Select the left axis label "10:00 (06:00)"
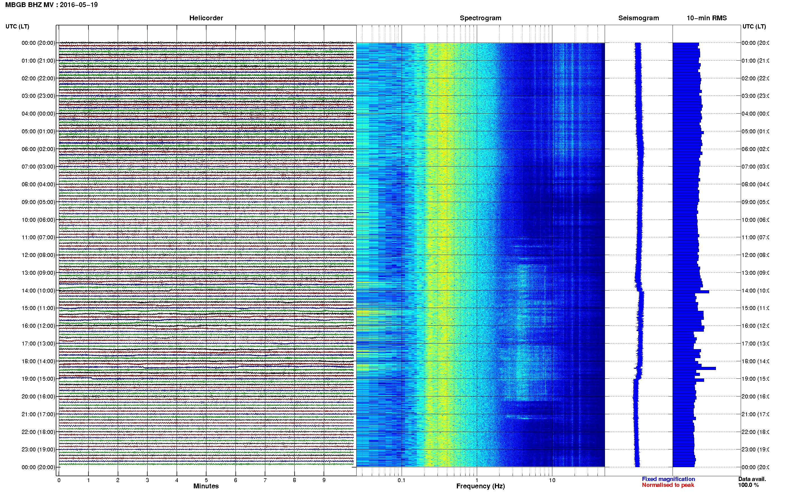 [x=38, y=220]
